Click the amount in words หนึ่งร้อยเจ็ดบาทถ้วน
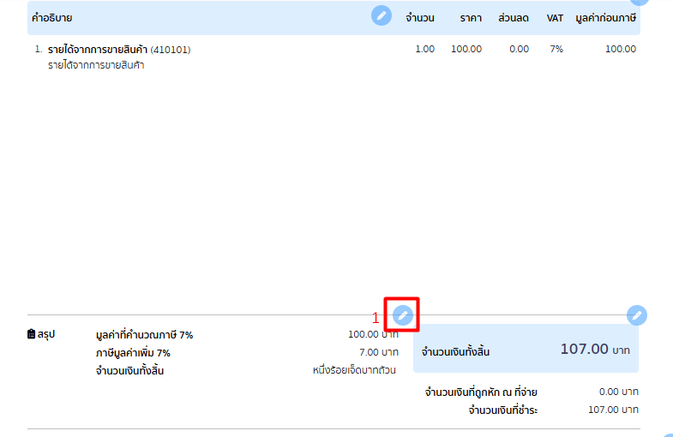This screenshot has height=437, width=673. pyautogui.click(x=354, y=369)
